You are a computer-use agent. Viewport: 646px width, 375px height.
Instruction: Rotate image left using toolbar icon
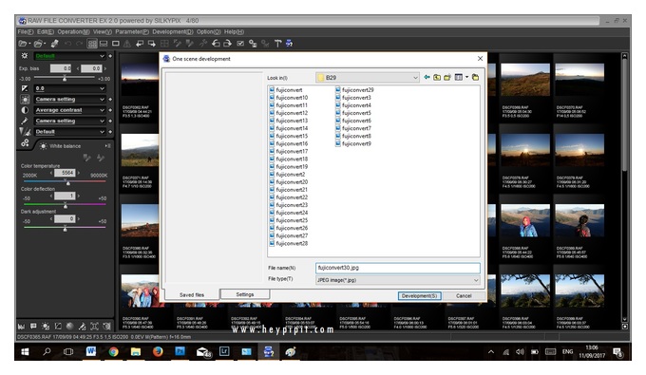(x=216, y=44)
